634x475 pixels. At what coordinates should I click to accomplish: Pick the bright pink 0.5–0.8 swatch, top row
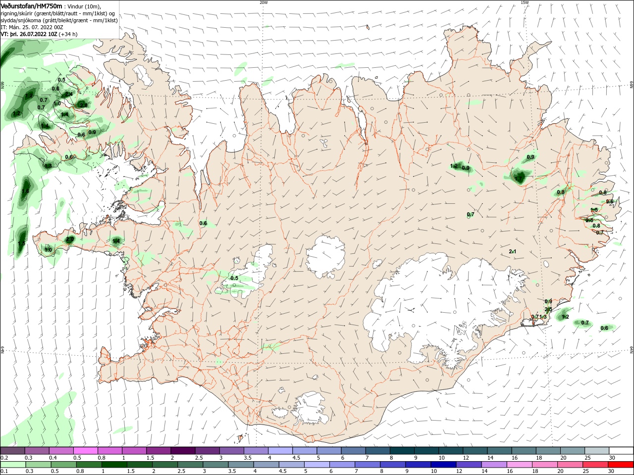(x=85, y=451)
